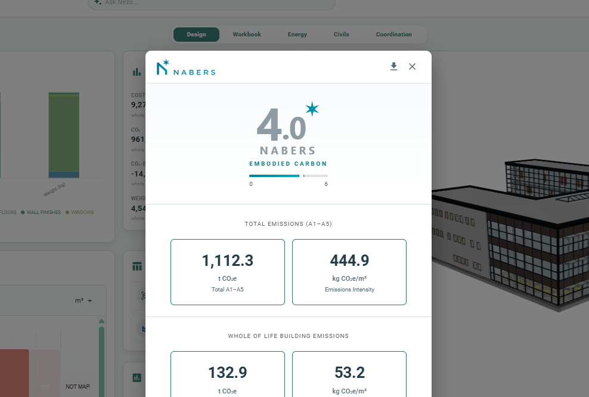Click the NOT MAP label in the treemap

77,386
